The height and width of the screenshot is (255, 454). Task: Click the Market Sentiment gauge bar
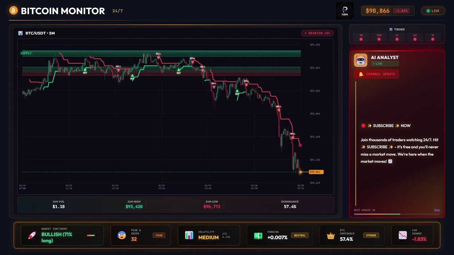(91, 235)
